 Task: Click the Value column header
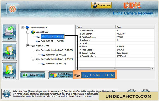[135, 27]
